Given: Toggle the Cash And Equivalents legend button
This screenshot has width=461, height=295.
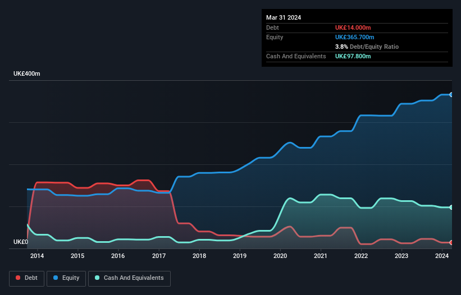Looking at the screenshot, I should (x=129, y=278).
